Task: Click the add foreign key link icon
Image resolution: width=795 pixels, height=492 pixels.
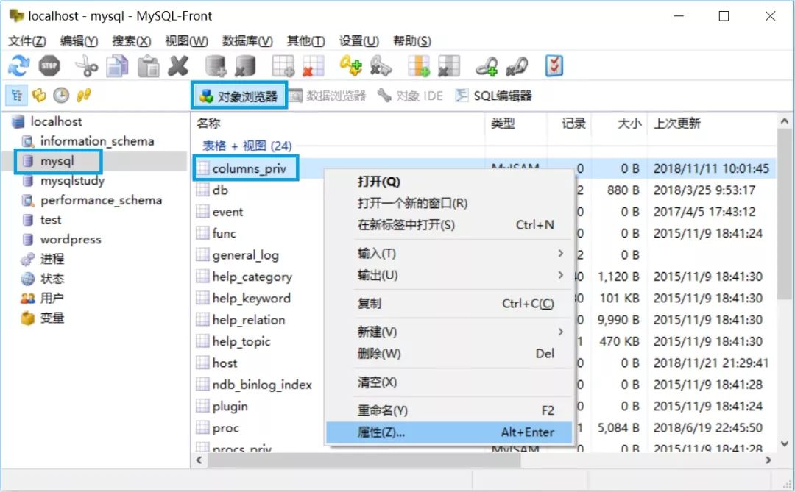Action: [487, 66]
